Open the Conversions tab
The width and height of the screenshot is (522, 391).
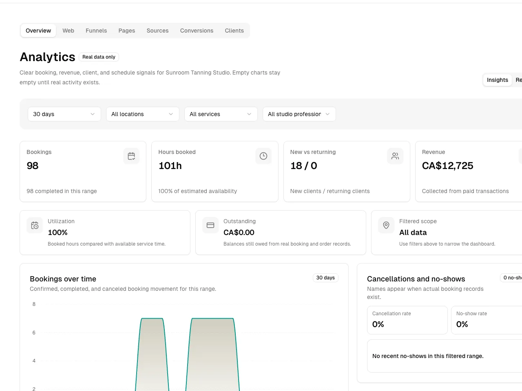pyautogui.click(x=197, y=31)
